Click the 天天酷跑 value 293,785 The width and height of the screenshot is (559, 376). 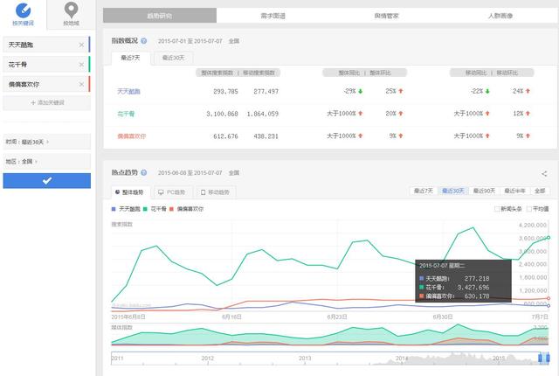(x=225, y=92)
